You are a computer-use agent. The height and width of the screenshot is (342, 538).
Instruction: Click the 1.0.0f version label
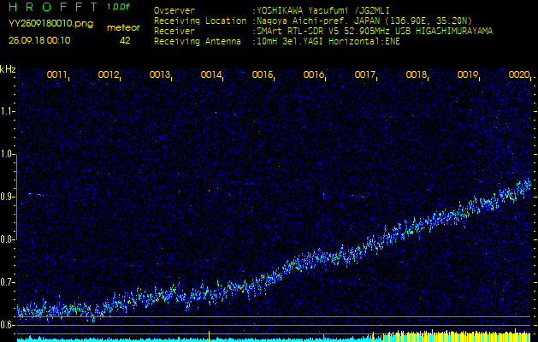pos(119,7)
